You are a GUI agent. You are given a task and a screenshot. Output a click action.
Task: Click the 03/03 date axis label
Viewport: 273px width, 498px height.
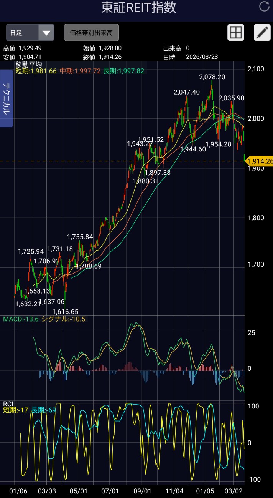tap(47, 491)
